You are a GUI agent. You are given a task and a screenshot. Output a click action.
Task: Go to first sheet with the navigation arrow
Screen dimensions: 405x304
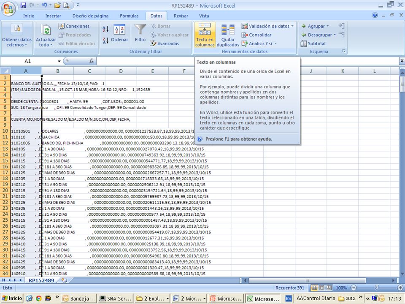[3, 280]
